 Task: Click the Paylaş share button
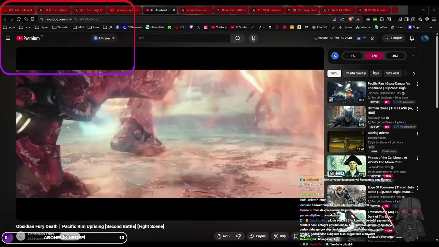pos(258,236)
